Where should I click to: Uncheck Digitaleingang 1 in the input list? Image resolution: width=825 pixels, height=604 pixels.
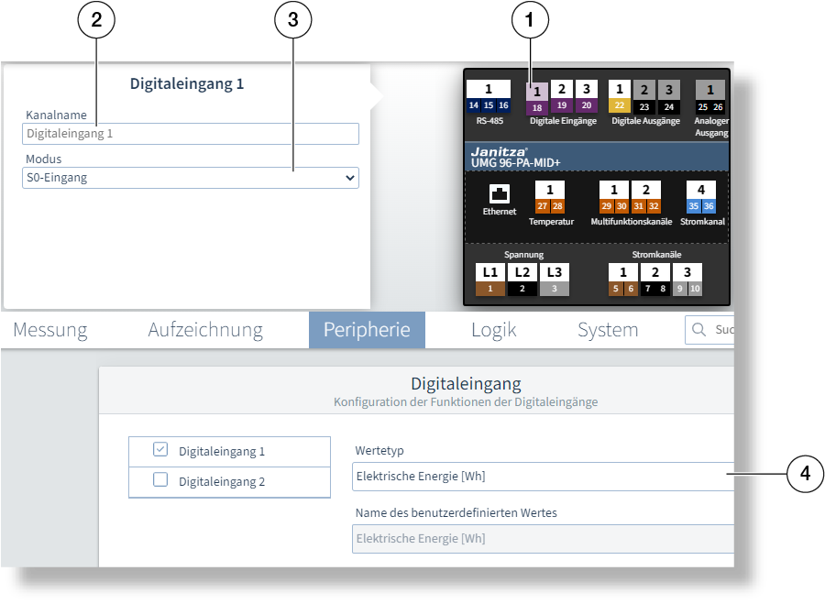(x=161, y=450)
